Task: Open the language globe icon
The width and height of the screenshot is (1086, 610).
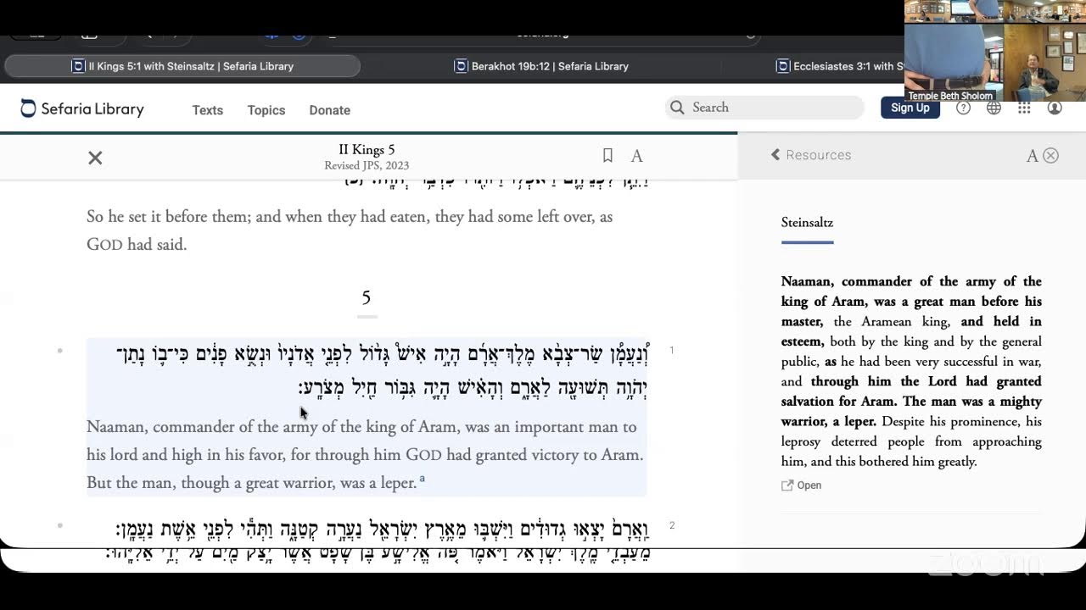Action: pos(994,108)
